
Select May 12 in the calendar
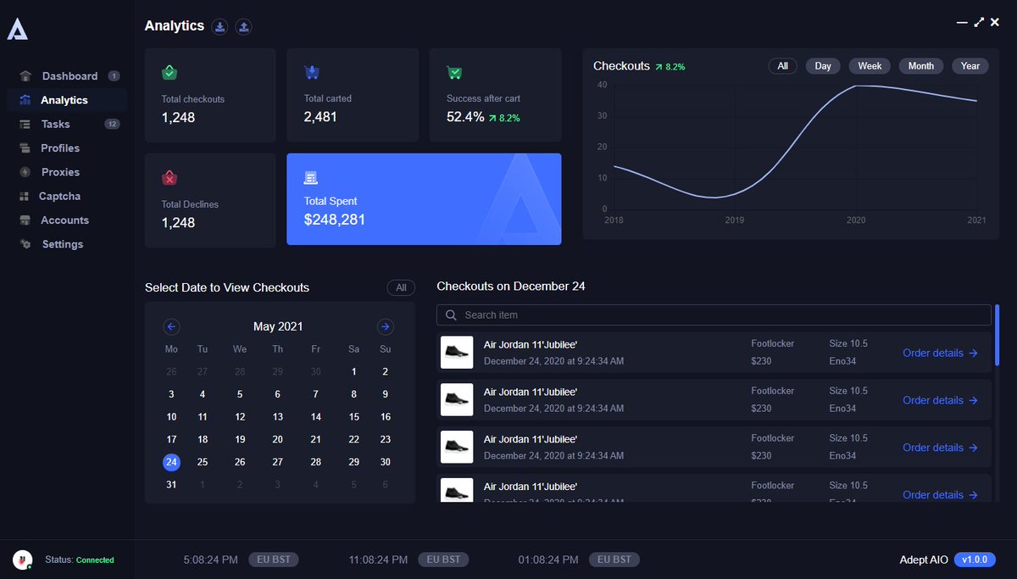click(240, 416)
